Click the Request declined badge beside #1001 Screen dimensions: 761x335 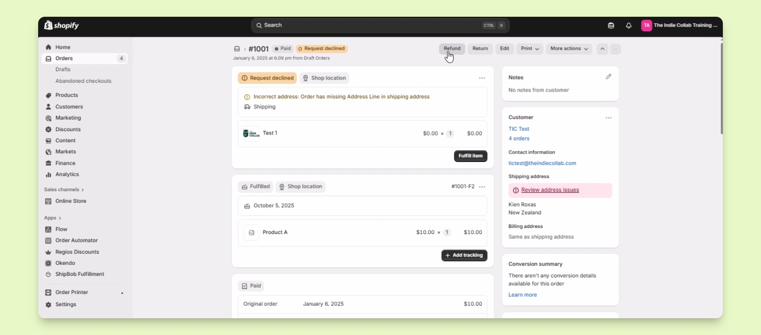point(322,49)
